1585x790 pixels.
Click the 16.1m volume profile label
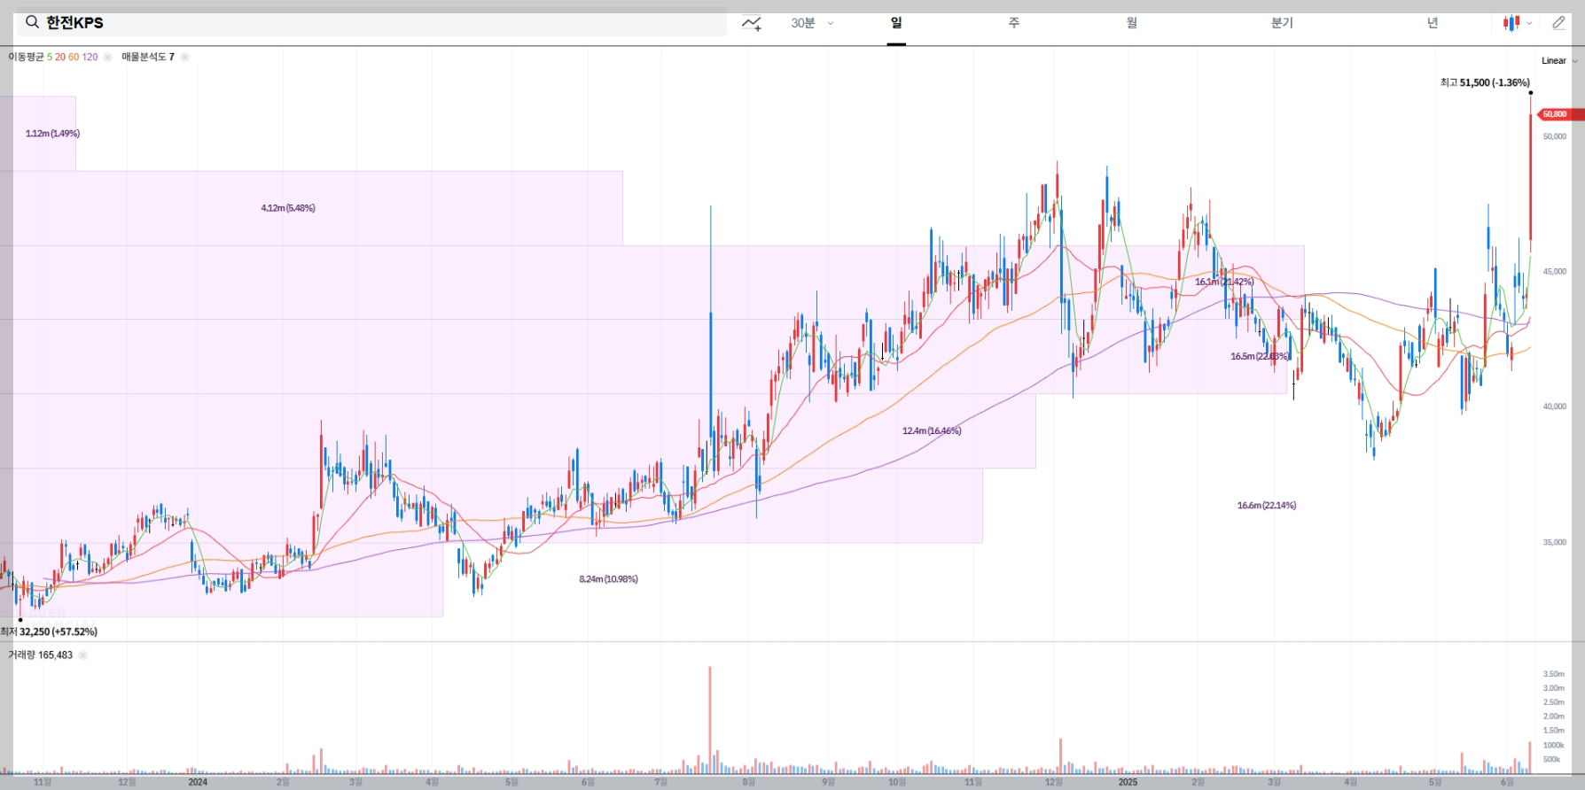1224,282
